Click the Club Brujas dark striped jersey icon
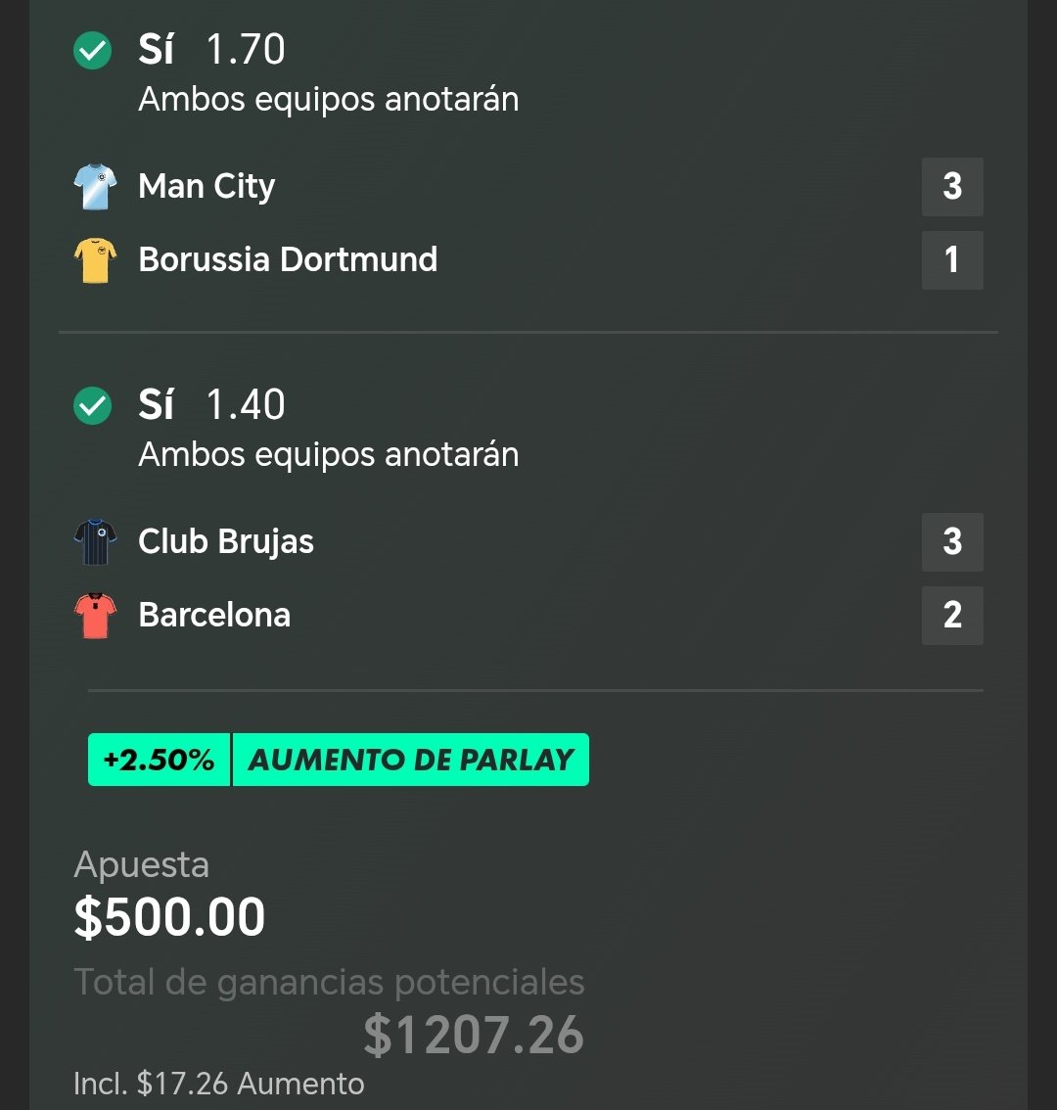This screenshot has height=1110, width=1057. 95,541
